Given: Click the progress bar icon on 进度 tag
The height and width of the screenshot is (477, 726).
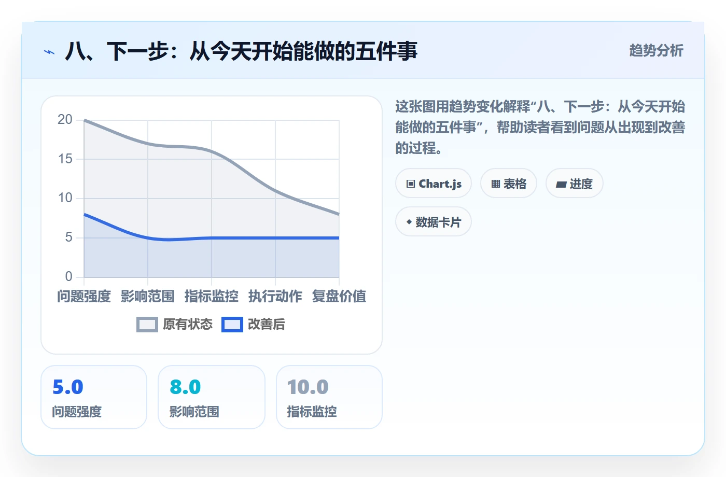Looking at the screenshot, I should [561, 184].
